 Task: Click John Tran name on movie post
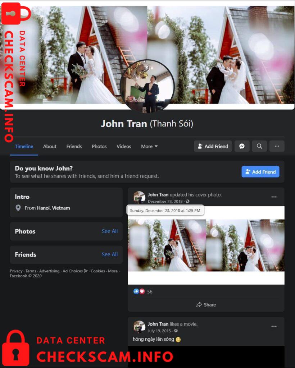pos(158,324)
